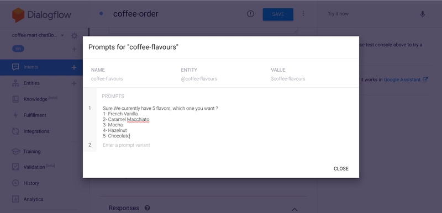This screenshot has width=442, height=213.
Task: Click the '4- Hazelnut' prompt line
Action: pos(115,131)
